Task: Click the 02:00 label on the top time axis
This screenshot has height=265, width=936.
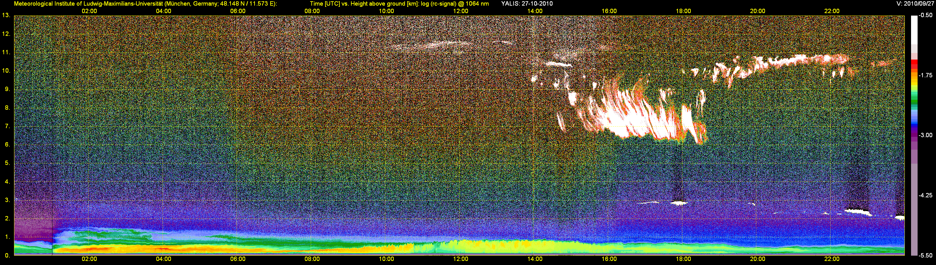Action: click(x=89, y=11)
